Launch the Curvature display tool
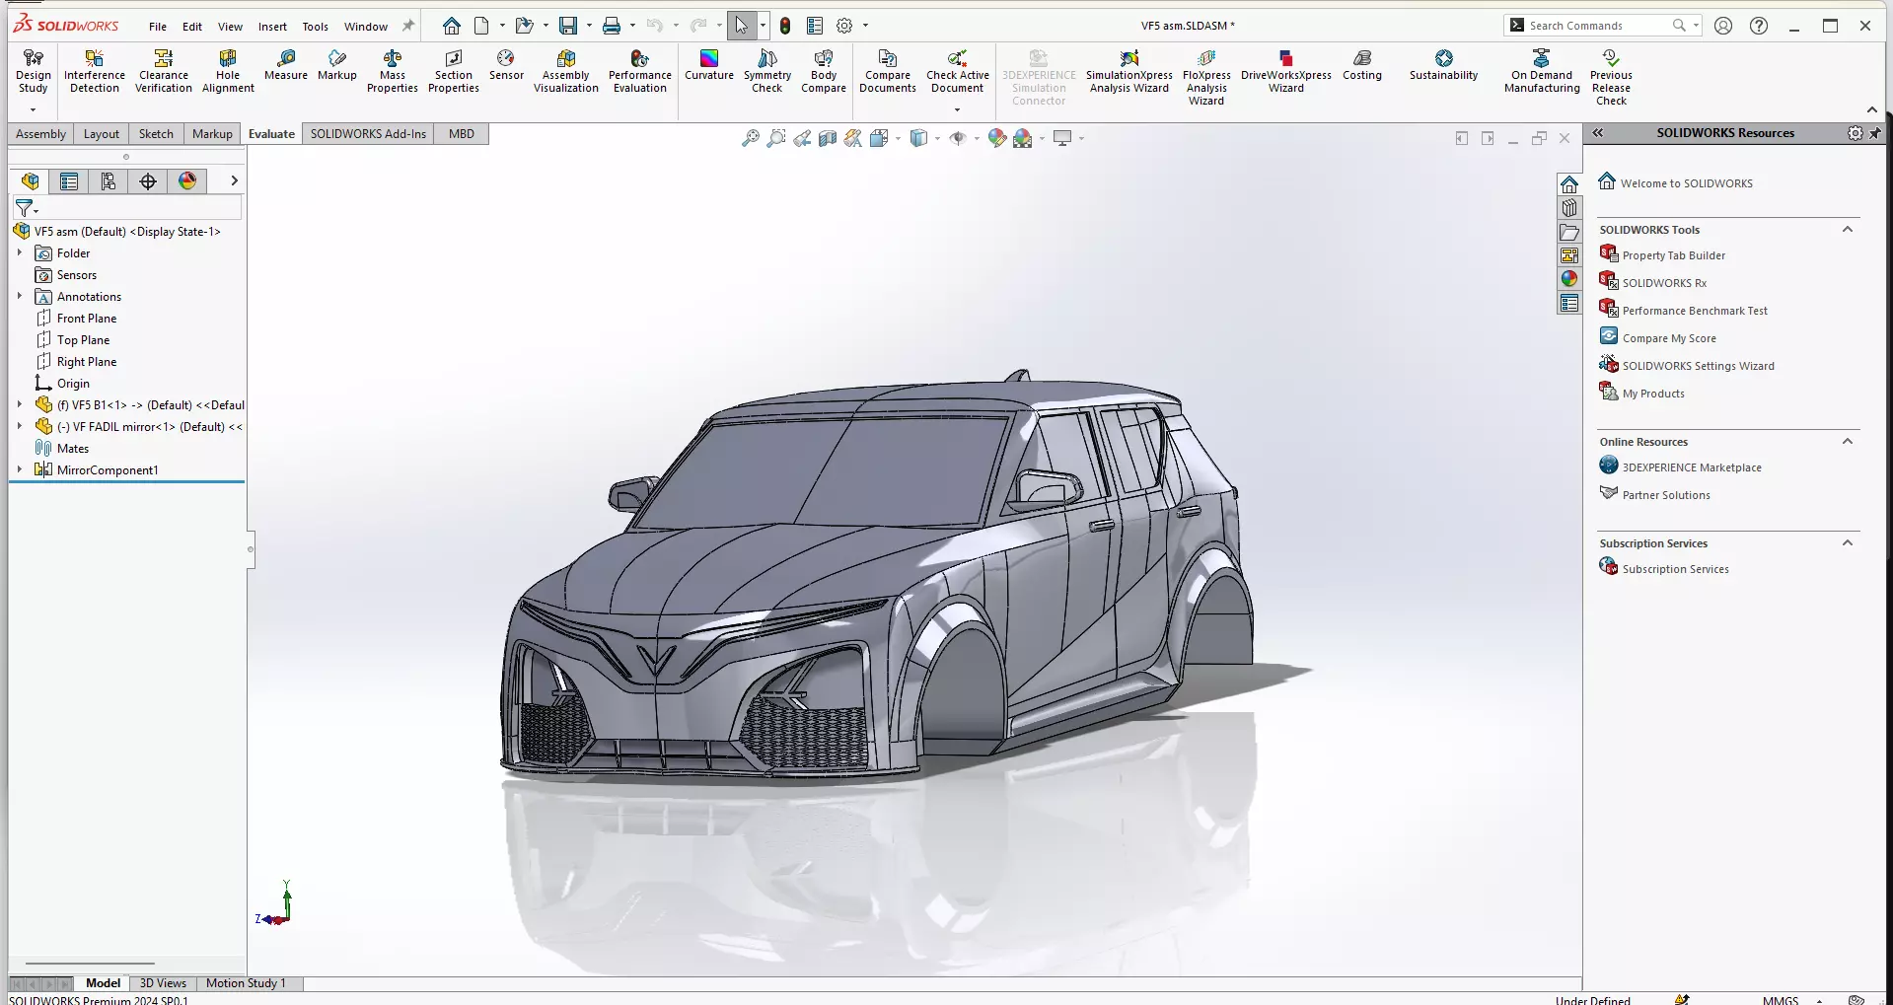The width and height of the screenshot is (1893, 1005). point(709,65)
